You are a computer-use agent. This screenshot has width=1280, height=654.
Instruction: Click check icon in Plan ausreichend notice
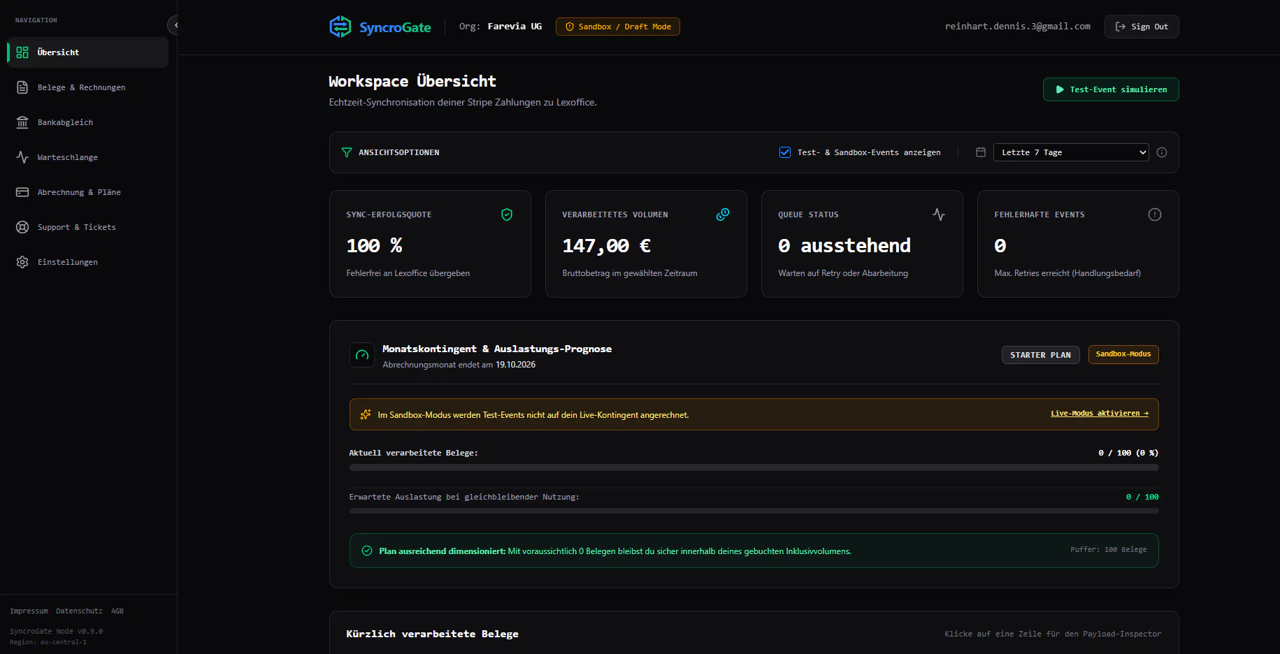(x=367, y=551)
